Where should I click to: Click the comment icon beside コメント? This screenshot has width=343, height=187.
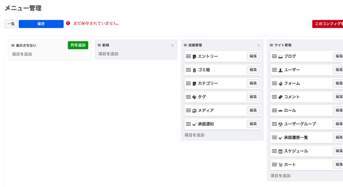pos(281,97)
